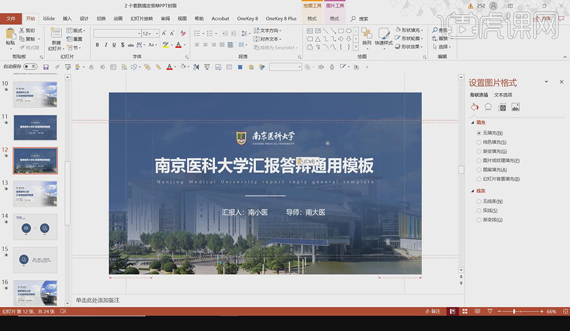The width and height of the screenshot is (570, 331).
Task: Select the 纯色填充 radio button
Action: coord(479,141)
